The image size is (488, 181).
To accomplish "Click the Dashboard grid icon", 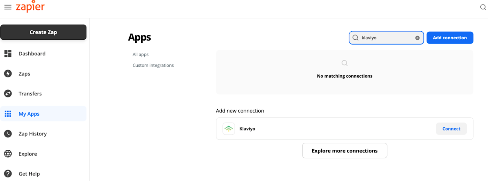I will pos(8,54).
